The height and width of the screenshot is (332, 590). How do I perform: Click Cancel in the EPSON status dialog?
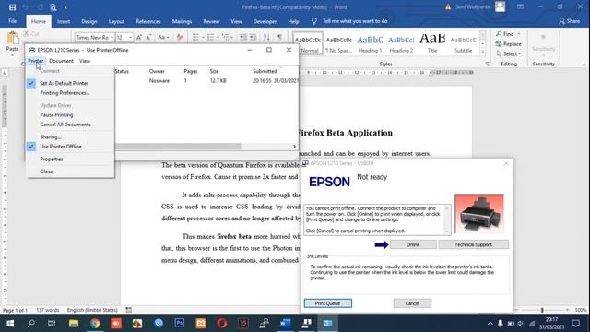click(x=412, y=303)
